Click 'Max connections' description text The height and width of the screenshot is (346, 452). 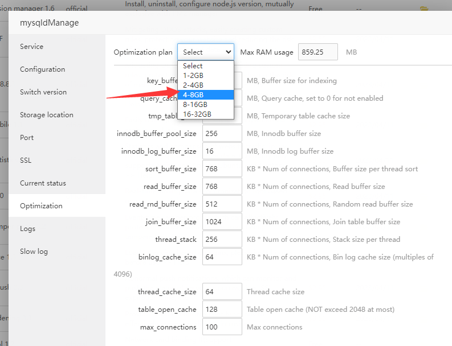tap(274, 327)
